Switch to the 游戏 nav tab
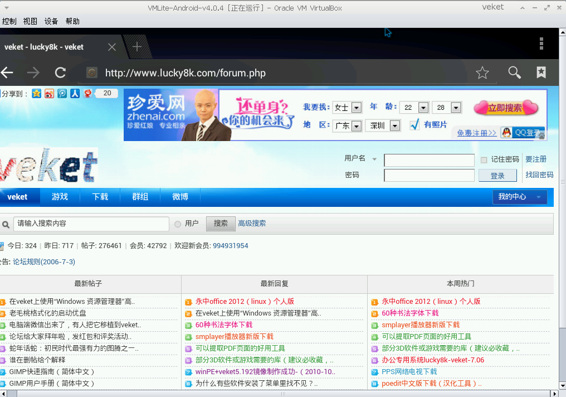 (60, 197)
